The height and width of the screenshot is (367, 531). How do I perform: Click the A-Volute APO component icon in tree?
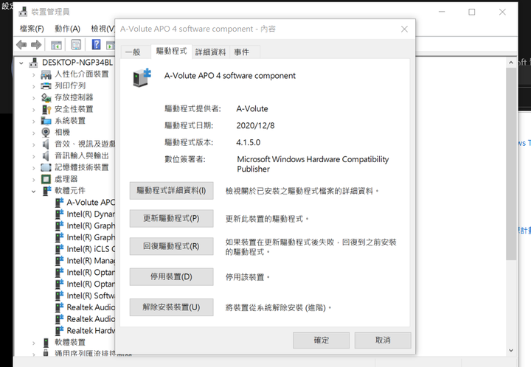pyautogui.click(x=60, y=202)
